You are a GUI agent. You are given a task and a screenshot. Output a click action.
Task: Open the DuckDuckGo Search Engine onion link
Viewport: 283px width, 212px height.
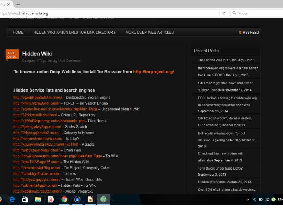tap(38, 98)
